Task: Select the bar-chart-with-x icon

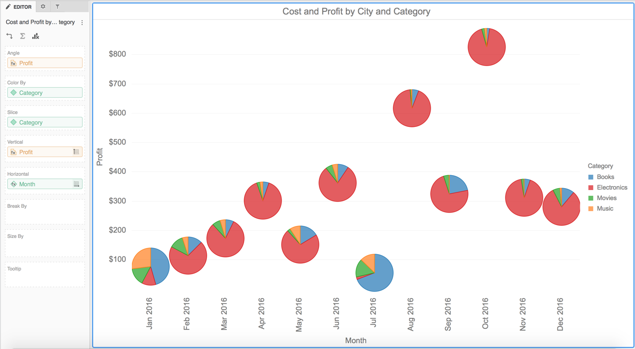Action: (x=35, y=35)
